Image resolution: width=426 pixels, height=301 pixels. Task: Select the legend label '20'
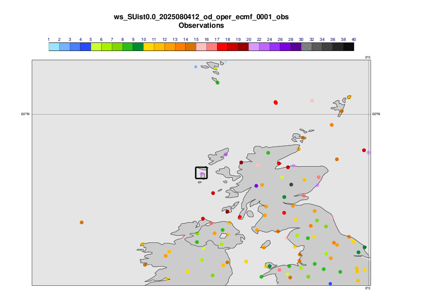(x=248, y=39)
